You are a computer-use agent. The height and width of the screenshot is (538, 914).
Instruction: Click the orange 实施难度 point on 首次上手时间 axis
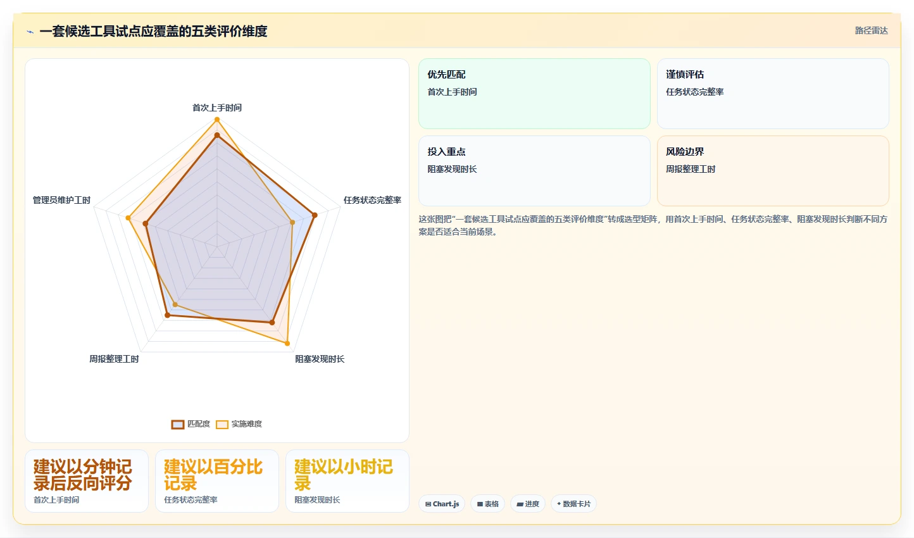pos(217,120)
